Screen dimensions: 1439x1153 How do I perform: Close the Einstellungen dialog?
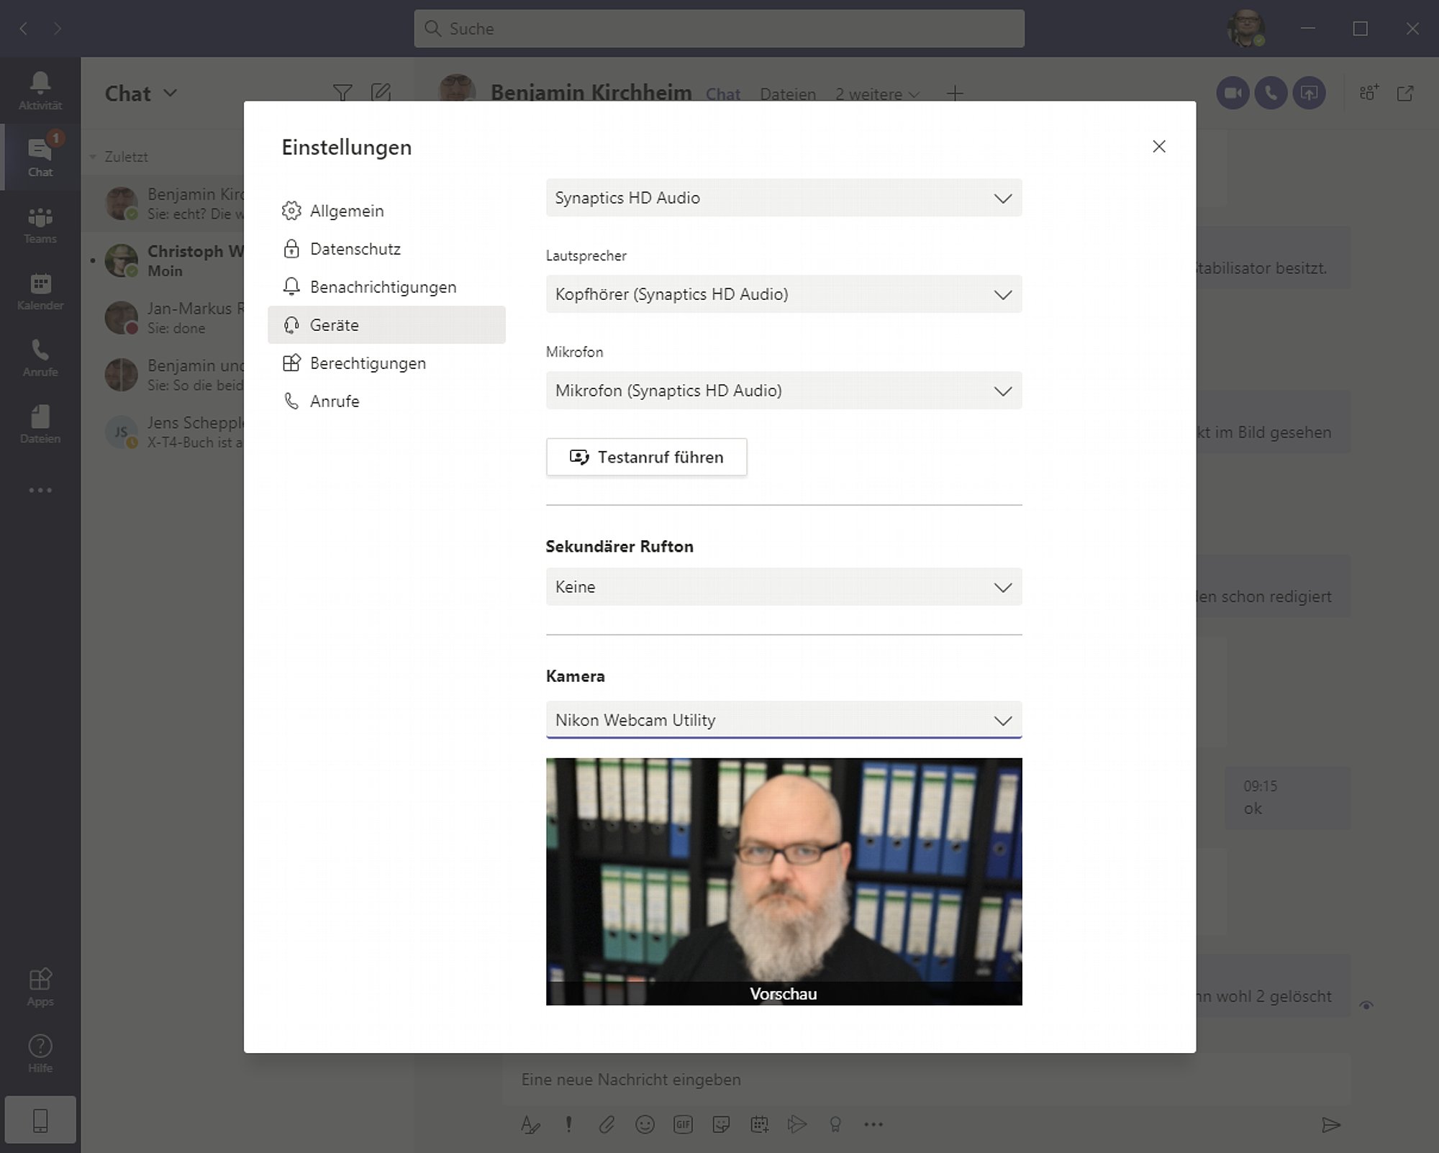1158,147
